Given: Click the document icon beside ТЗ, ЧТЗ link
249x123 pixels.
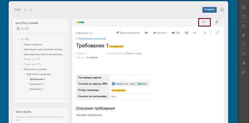Looking at the screenshot, I should [x=18, y=29].
